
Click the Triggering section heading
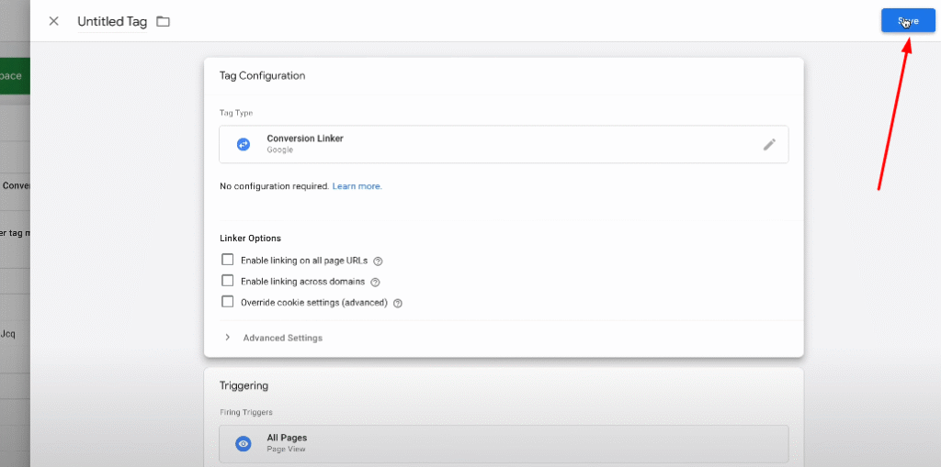click(x=244, y=385)
